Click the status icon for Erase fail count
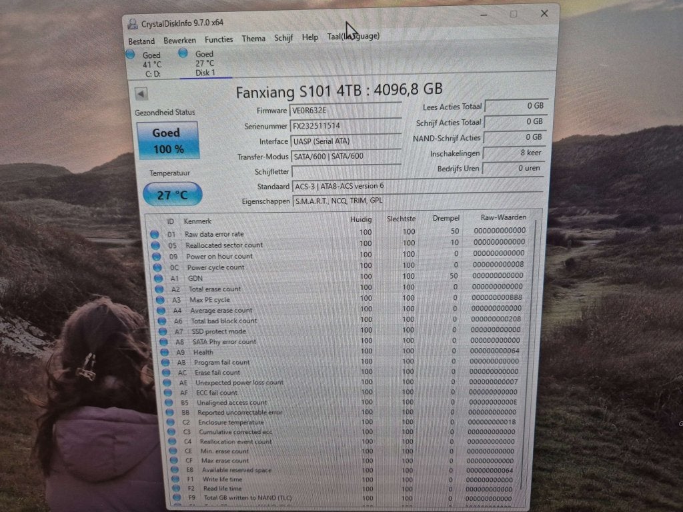Screen dimensions: 683x512 pos(166,372)
